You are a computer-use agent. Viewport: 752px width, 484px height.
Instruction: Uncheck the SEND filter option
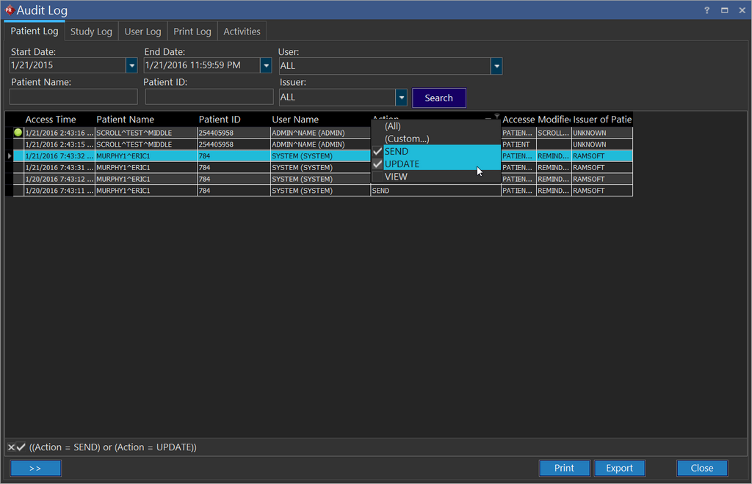pyautogui.click(x=377, y=152)
